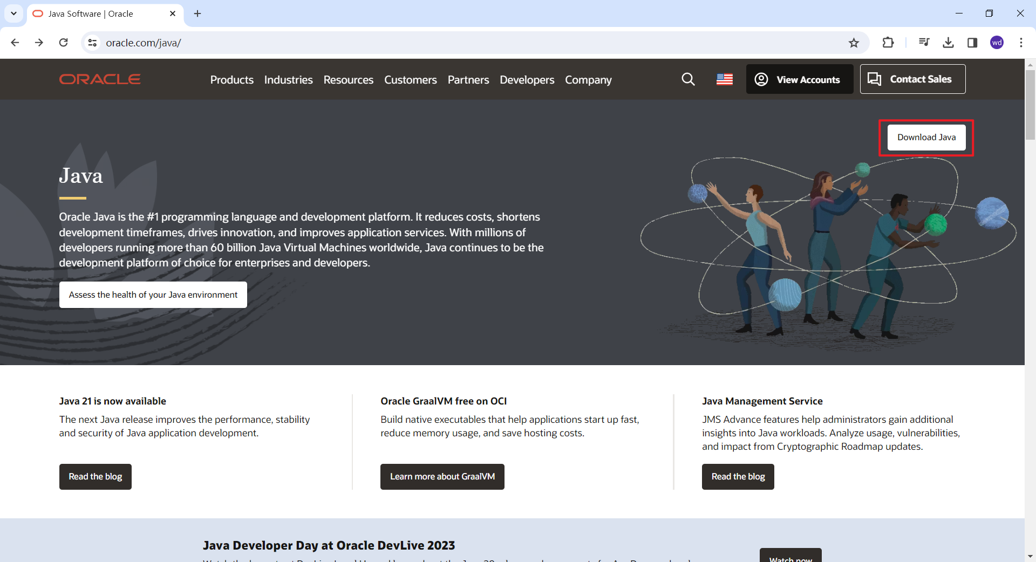The image size is (1036, 562).
Task: Click the Download Java button
Action: point(926,138)
